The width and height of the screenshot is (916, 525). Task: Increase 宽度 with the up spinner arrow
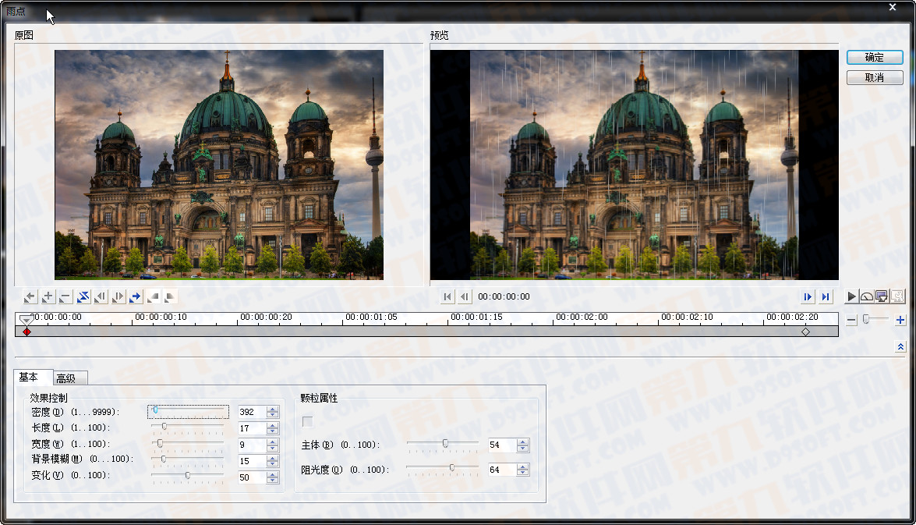[272, 442]
